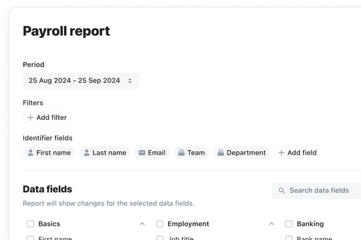Image resolution: width=361 pixels, height=240 pixels.
Task: Collapse the Basics section chevron
Action: coord(142,224)
